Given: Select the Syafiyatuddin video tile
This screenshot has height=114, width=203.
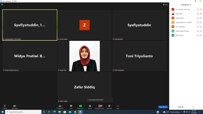Looking at the screenshot, I should 139,25.
